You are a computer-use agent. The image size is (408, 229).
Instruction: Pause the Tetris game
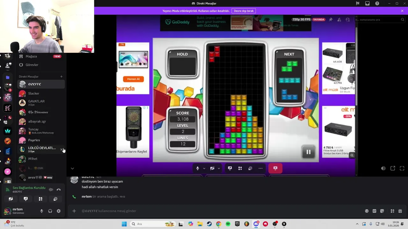[x=308, y=152]
